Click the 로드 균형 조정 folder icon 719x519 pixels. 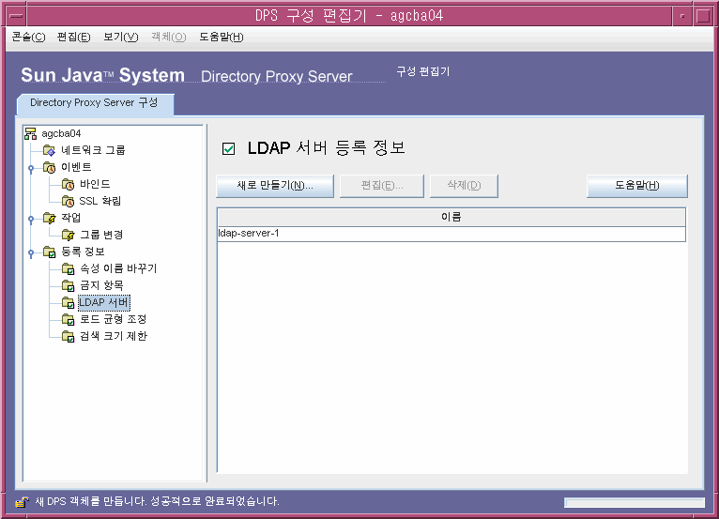point(68,319)
